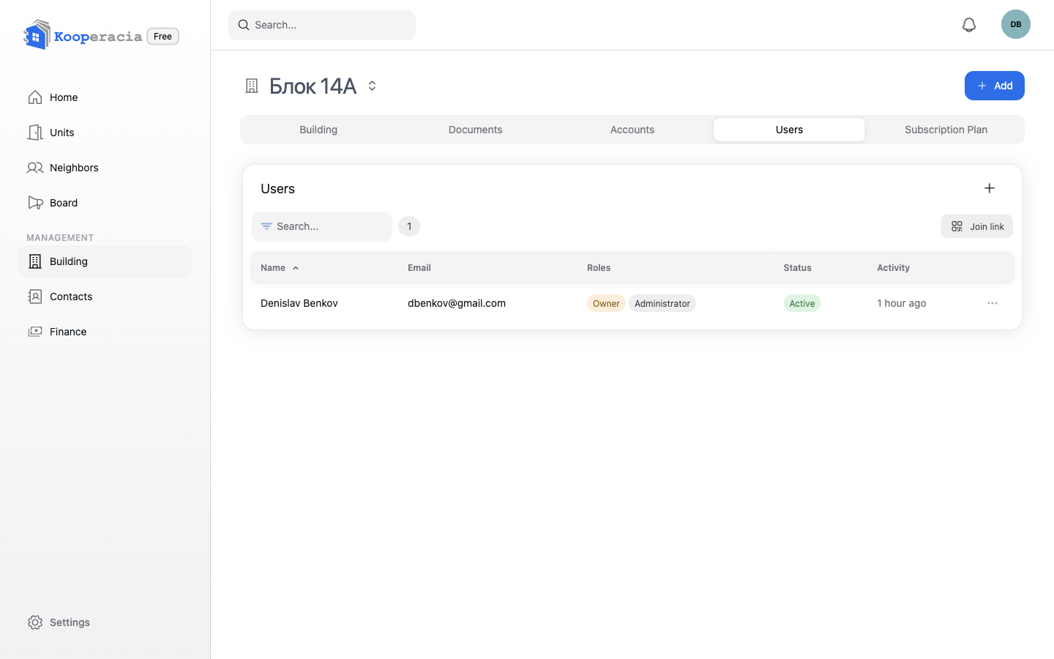
Task: Click the user count badge 1
Action: pos(409,226)
